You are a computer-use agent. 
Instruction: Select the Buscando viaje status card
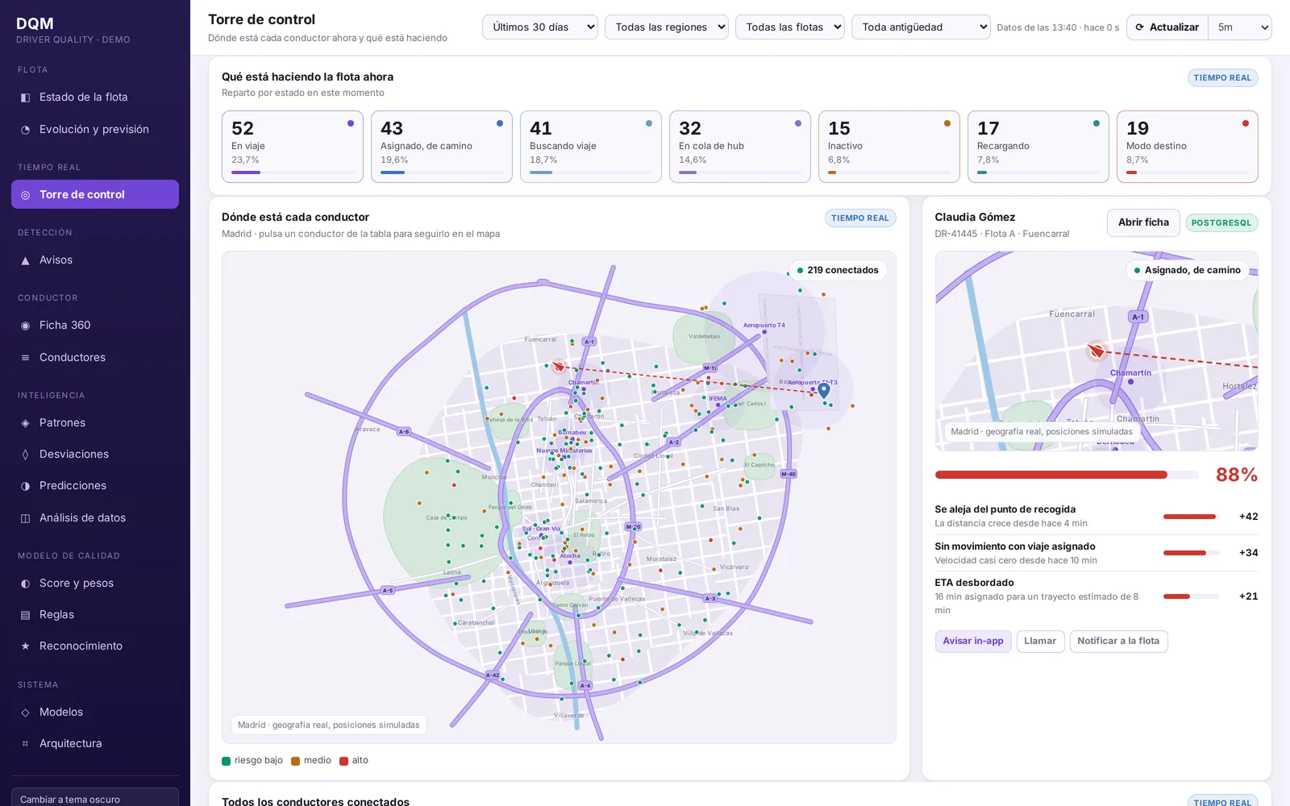coord(591,147)
